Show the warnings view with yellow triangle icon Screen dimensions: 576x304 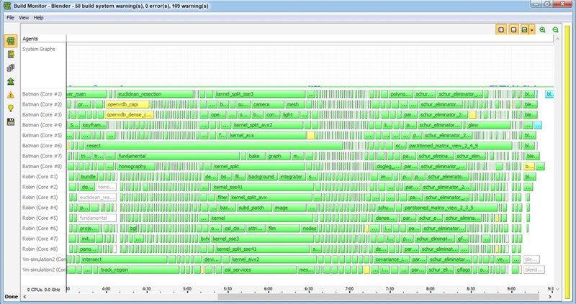pos(10,95)
